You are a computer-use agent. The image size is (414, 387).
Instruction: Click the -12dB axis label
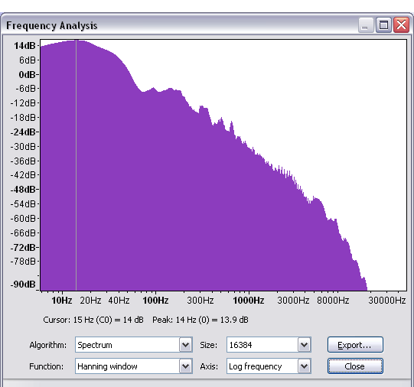(x=23, y=103)
